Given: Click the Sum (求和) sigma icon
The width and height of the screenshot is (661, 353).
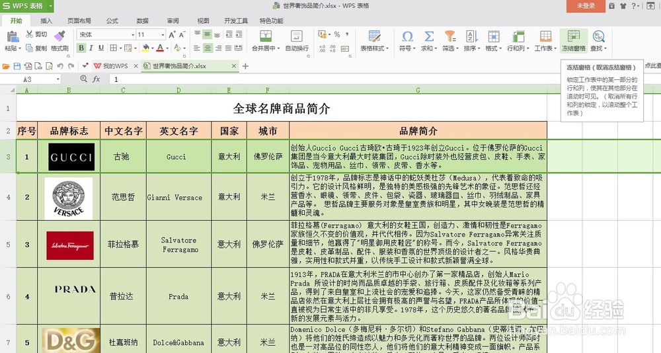Looking at the screenshot, I should click(429, 36).
